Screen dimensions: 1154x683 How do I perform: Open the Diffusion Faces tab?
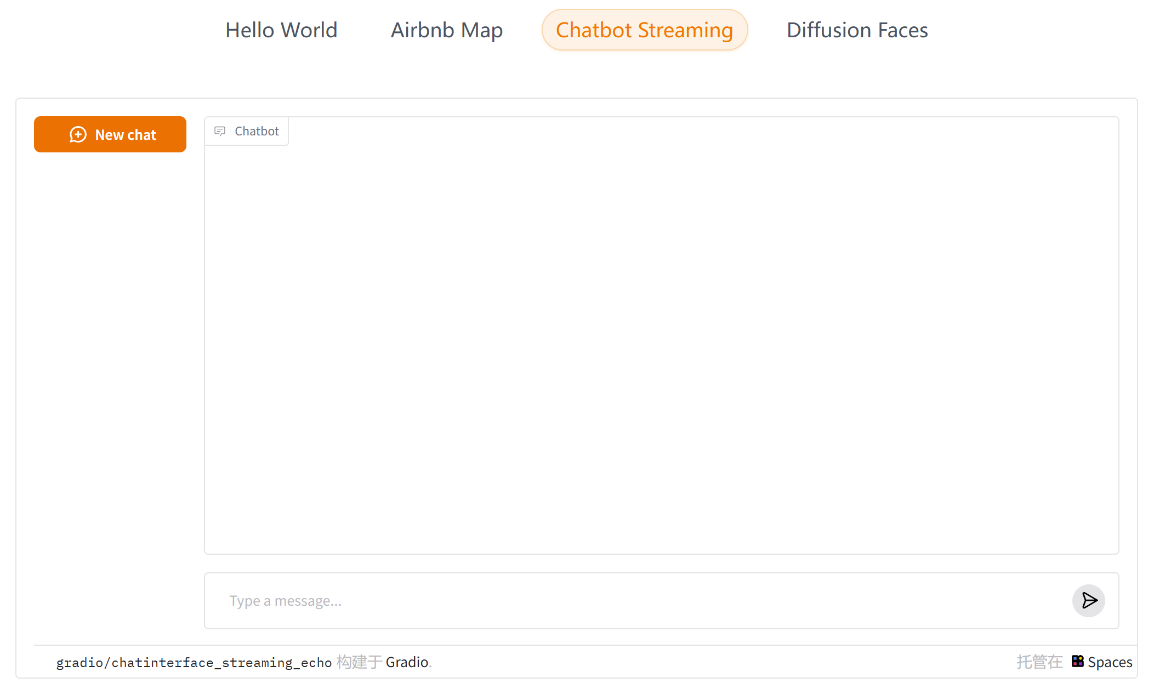(x=857, y=30)
